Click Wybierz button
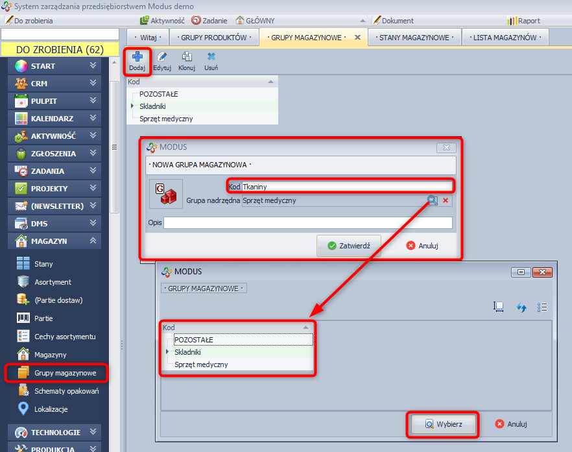This screenshot has height=452, width=572. (444, 424)
